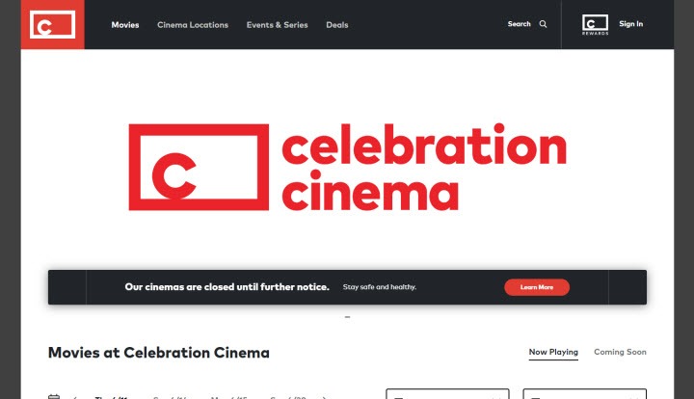This screenshot has width=694, height=399.
Task: Expand the first filter dropdown under Now Playing
Action: 447,393
